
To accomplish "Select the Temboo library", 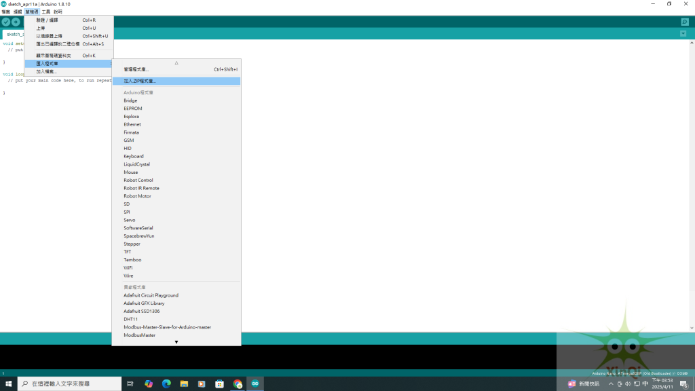I will point(176,260).
